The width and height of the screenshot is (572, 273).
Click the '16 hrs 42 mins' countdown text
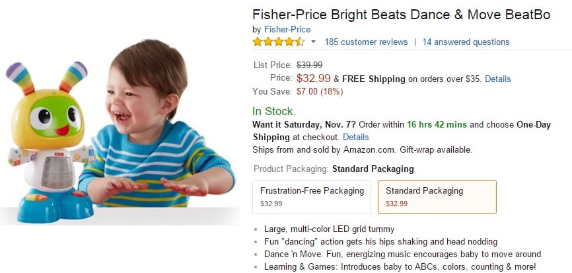click(x=437, y=124)
